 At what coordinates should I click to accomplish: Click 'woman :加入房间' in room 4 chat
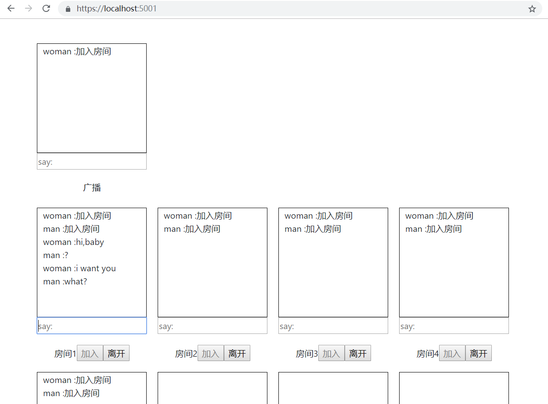[x=439, y=216]
